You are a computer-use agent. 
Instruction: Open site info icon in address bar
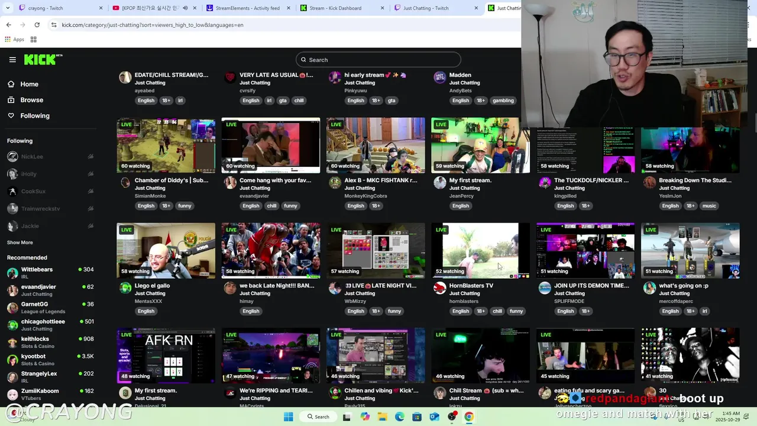click(54, 25)
